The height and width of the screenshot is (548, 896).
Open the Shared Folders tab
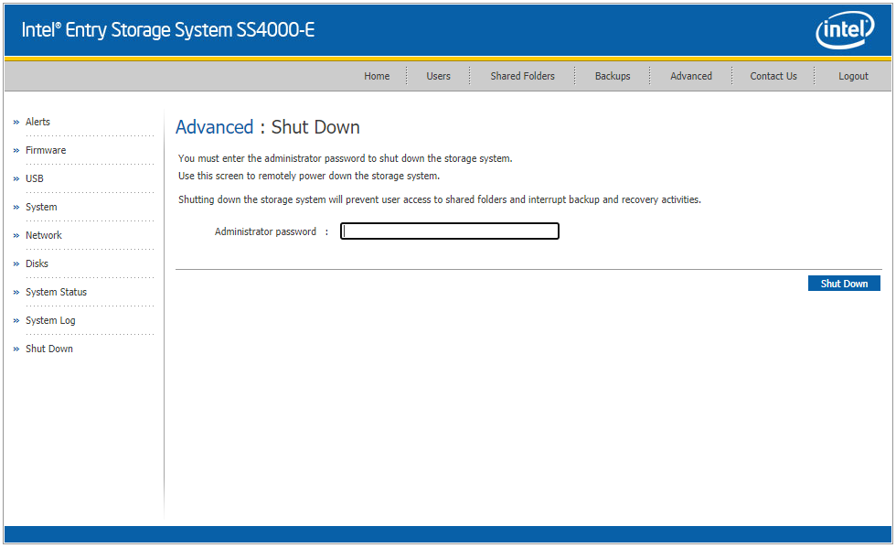(522, 76)
